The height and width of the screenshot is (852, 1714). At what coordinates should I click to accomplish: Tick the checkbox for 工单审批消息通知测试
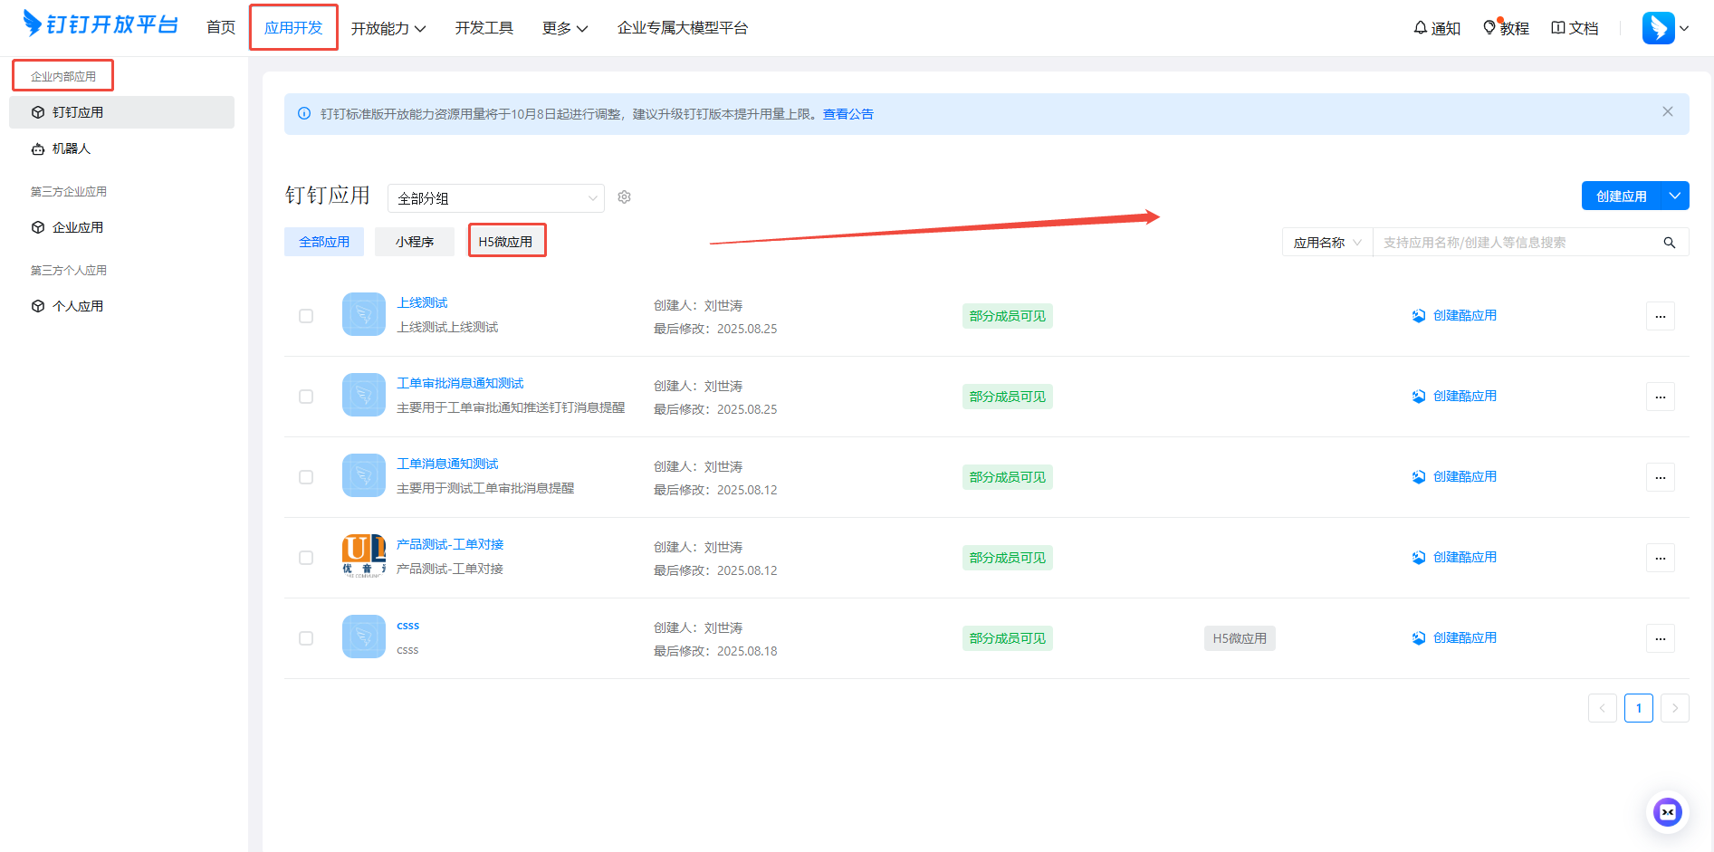tap(306, 397)
